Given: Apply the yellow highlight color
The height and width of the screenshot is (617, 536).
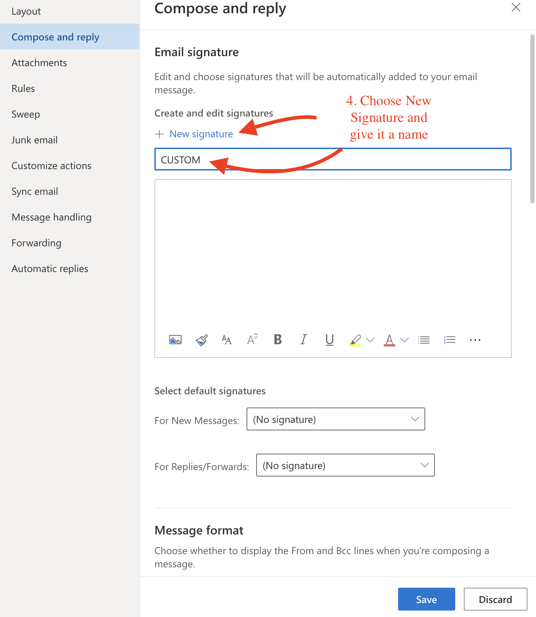Looking at the screenshot, I should pos(355,340).
